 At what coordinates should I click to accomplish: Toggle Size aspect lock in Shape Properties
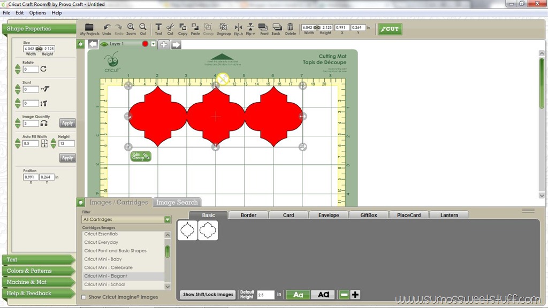[x=39, y=49]
